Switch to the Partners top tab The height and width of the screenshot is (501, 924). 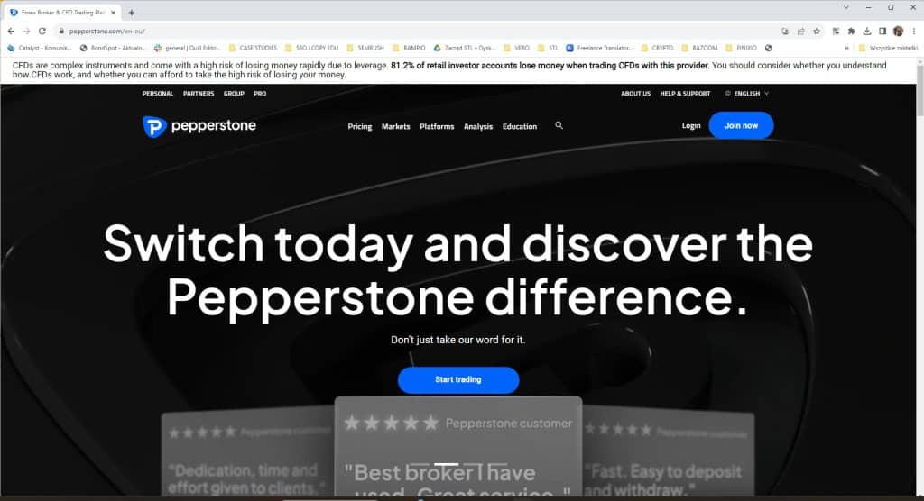coord(199,94)
